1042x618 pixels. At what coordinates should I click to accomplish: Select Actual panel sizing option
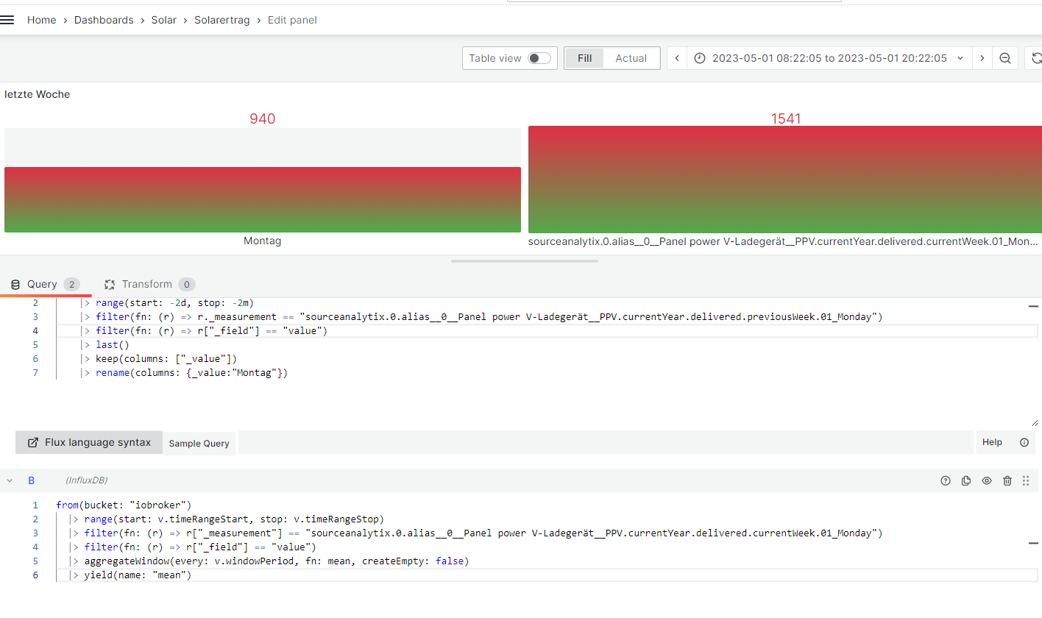(631, 58)
